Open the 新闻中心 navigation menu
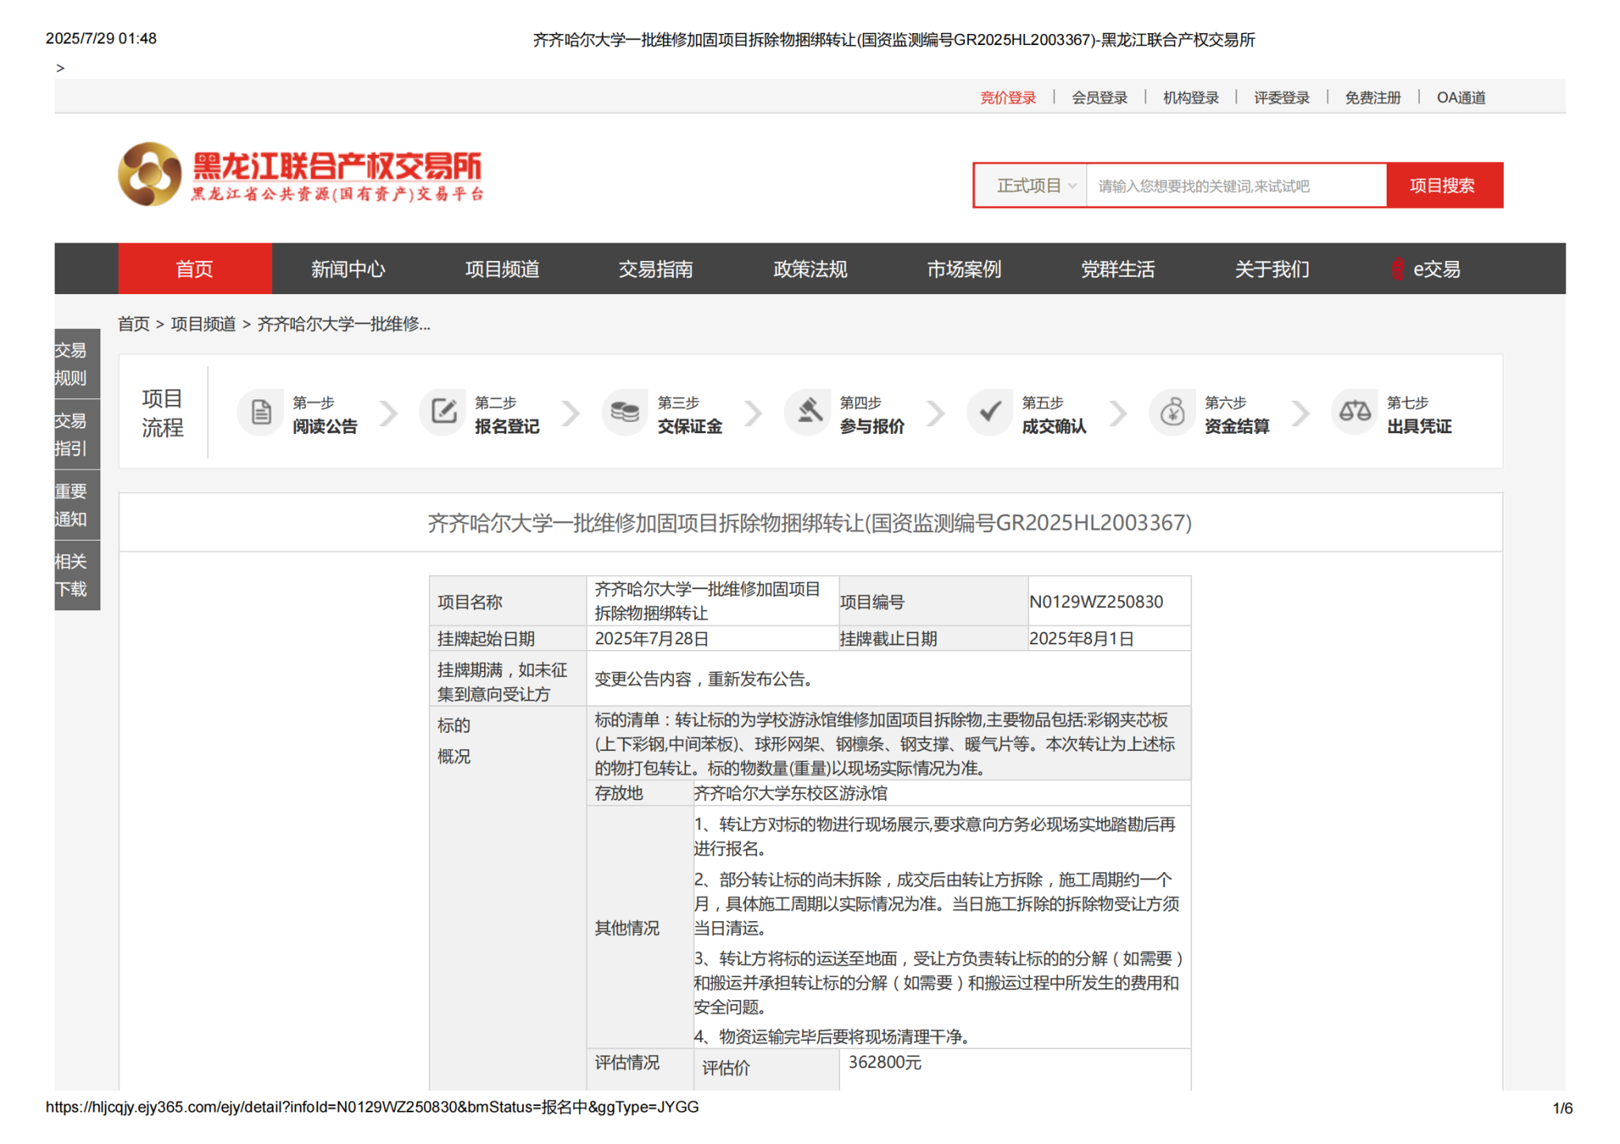 [x=348, y=270]
